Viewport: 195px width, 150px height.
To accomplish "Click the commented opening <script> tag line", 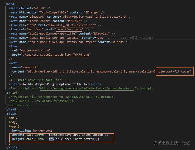I will 12,93.
